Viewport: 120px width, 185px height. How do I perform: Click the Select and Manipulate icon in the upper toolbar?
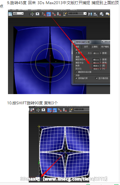click(32, 14)
